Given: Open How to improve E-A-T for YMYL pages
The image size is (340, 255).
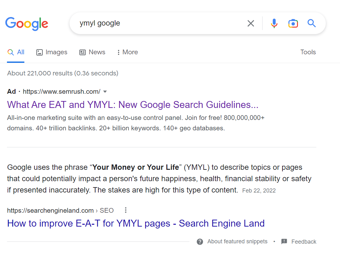Looking at the screenshot, I should 136,223.
